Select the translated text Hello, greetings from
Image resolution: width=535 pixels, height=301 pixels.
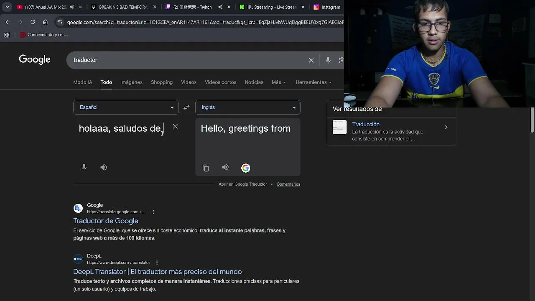pos(246,128)
